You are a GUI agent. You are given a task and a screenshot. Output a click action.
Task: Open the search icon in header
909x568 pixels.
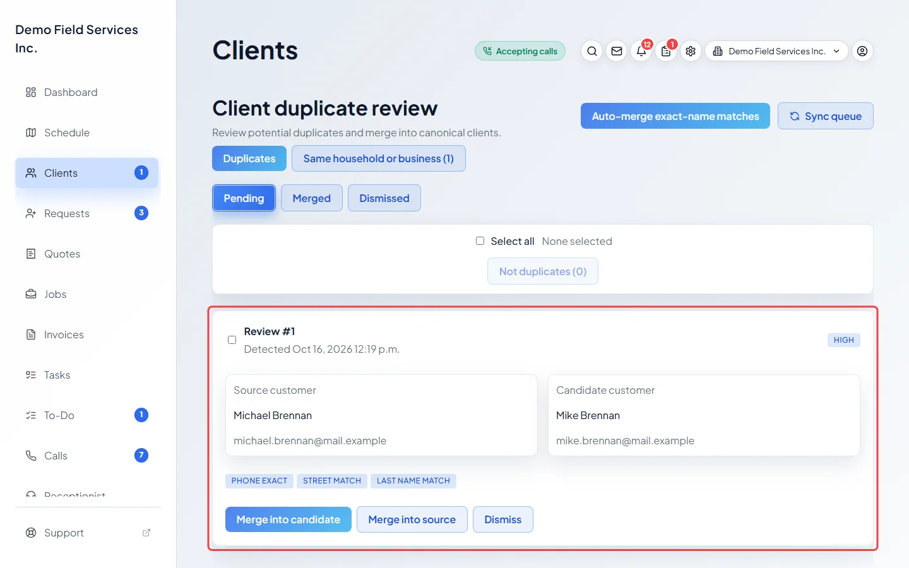pos(591,51)
